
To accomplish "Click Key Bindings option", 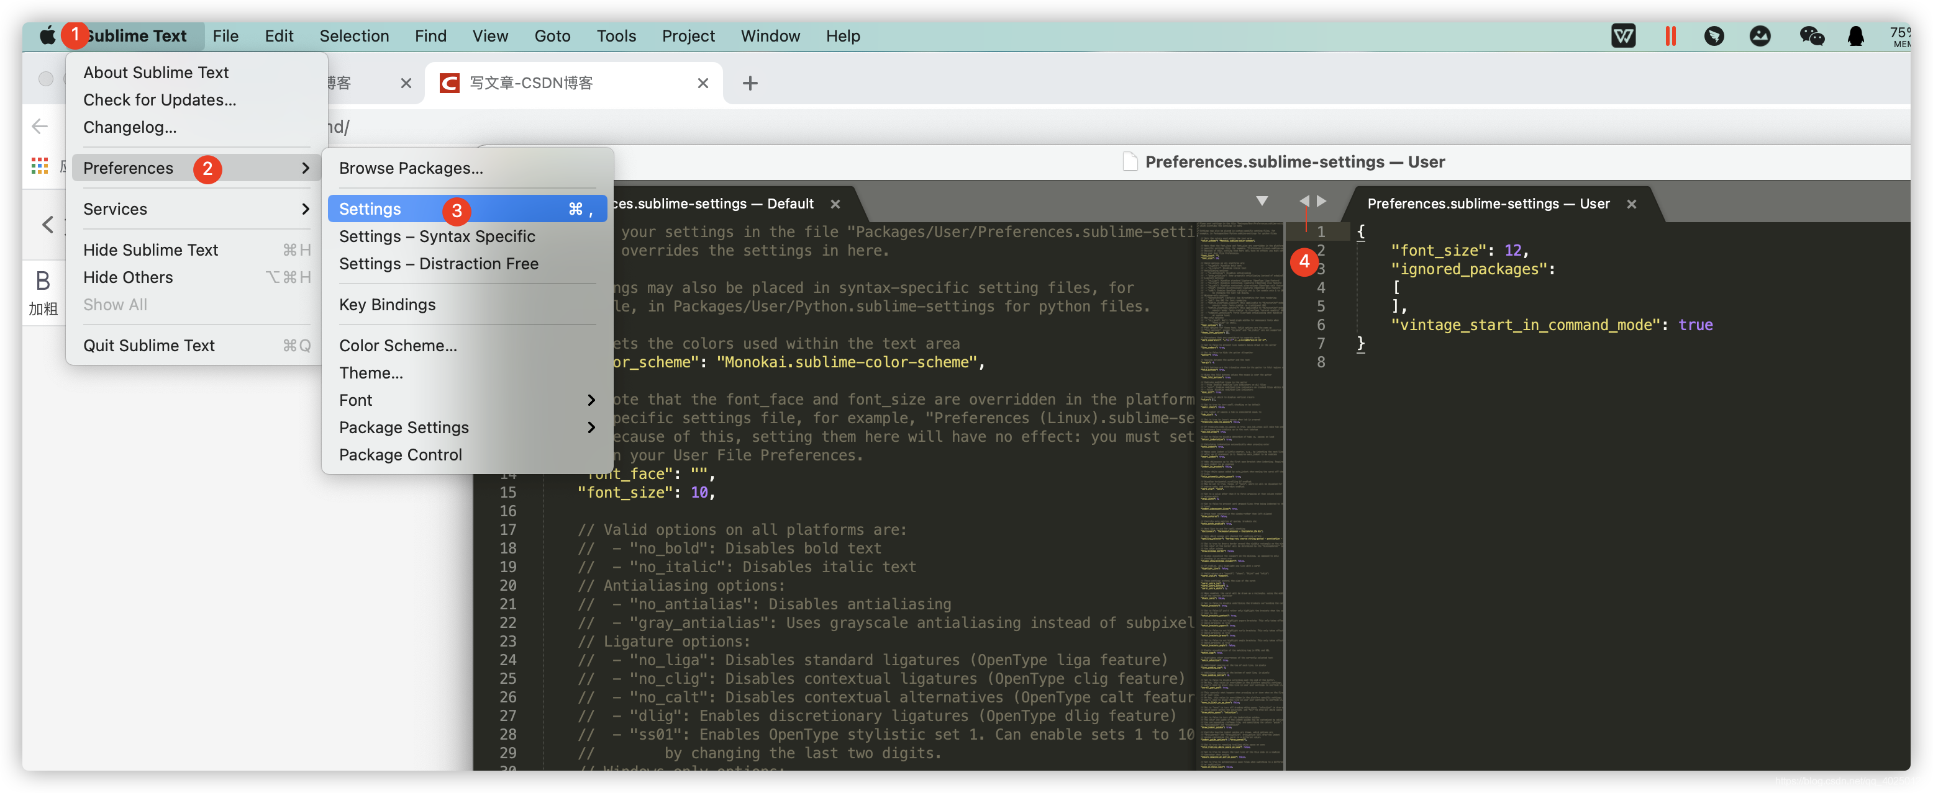I will point(387,304).
